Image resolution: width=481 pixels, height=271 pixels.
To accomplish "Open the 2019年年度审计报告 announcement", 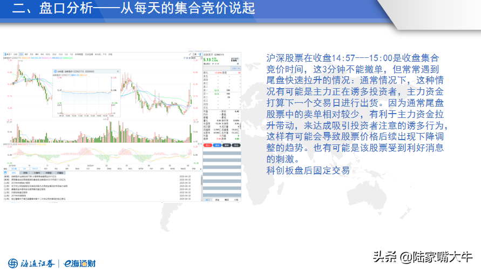I will [x=21, y=183].
